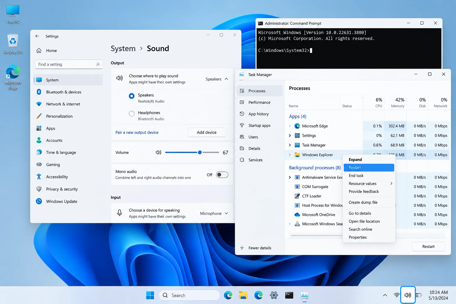
Task: Open the Wi-Fi network tray icon
Action: [x=397, y=295]
